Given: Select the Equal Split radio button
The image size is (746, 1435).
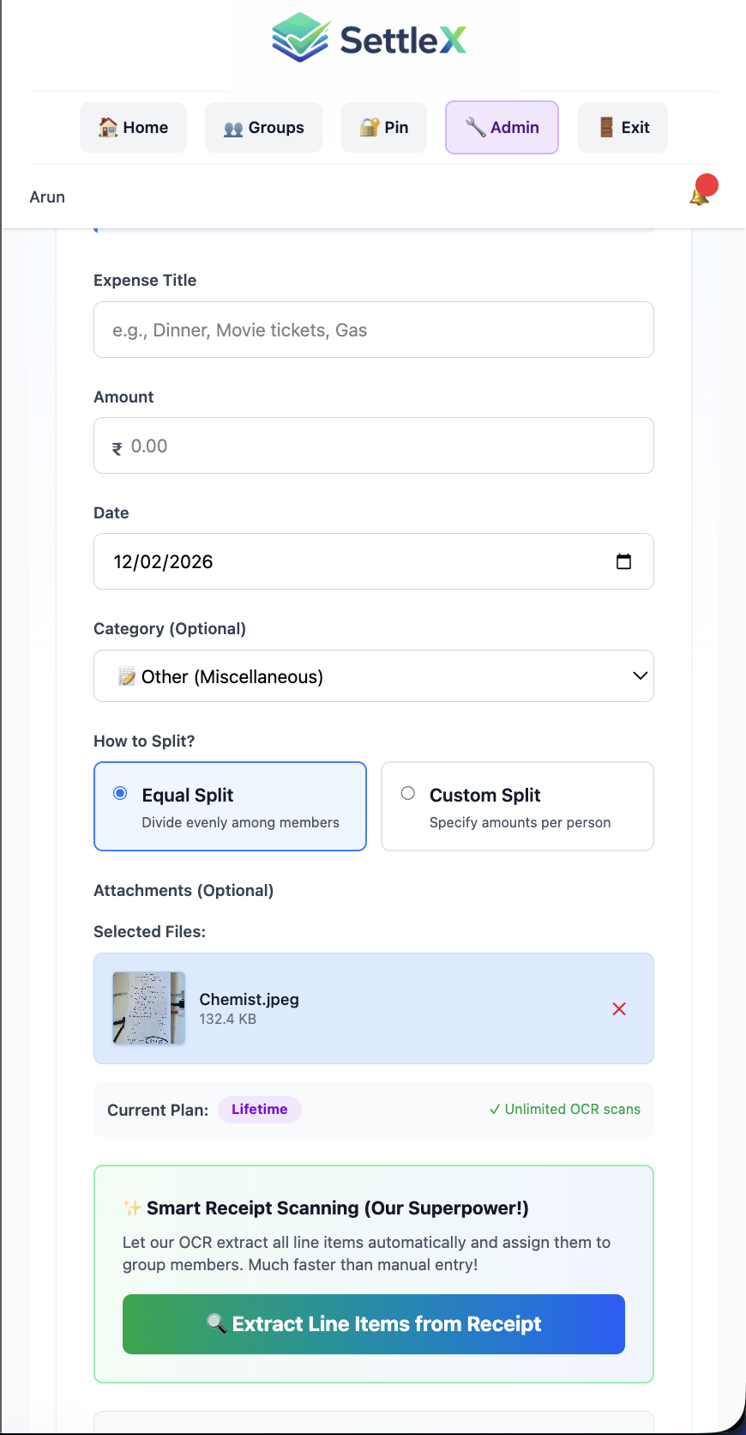Looking at the screenshot, I should 121,794.
